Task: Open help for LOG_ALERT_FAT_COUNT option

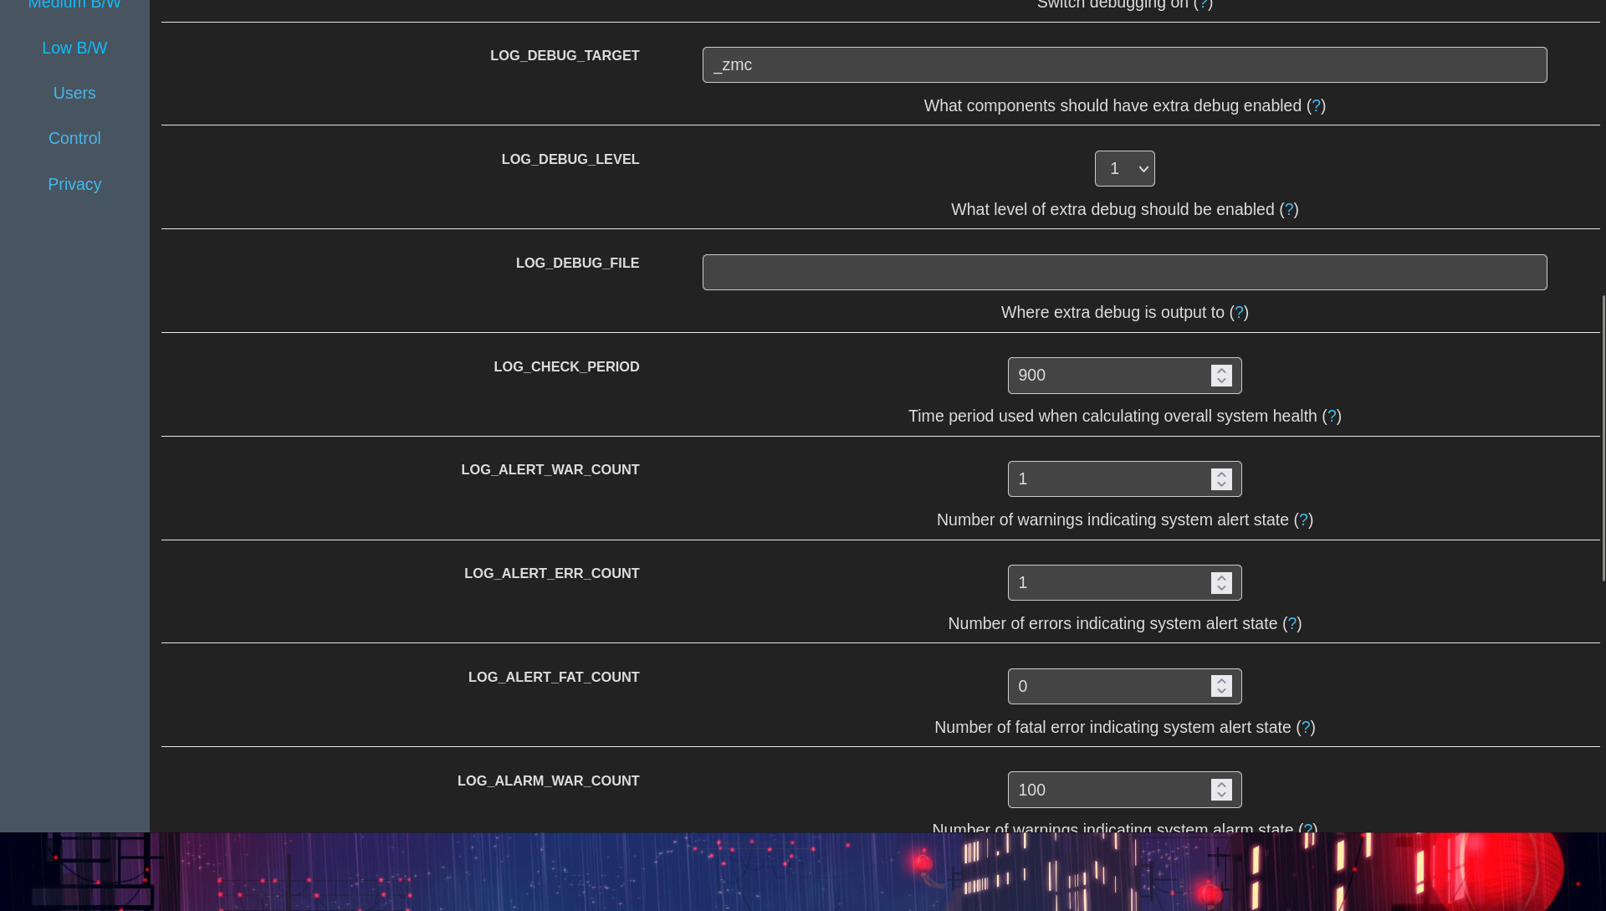Action: click(1306, 728)
